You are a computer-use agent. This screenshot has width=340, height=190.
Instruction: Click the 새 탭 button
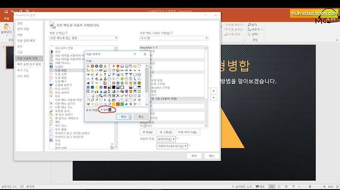pos(147,132)
